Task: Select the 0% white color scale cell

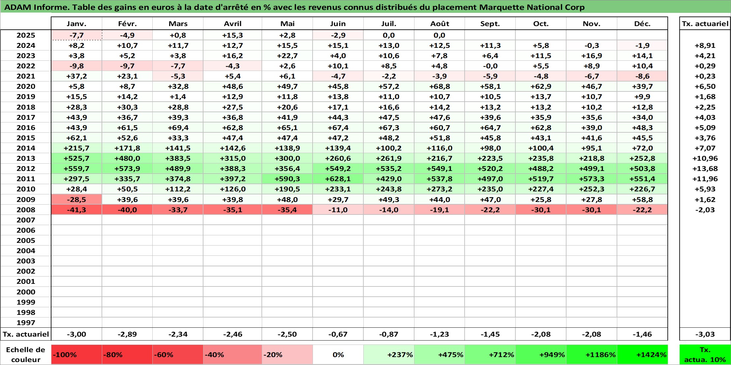Action: pos(338,355)
